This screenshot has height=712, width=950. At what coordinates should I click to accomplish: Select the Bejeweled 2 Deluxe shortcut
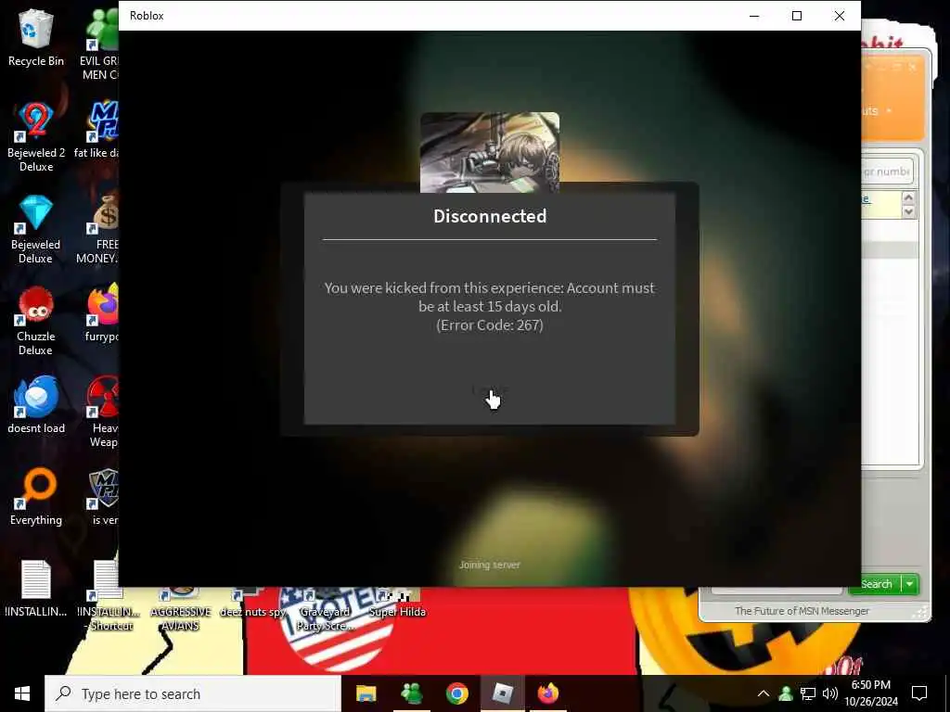tap(35, 136)
